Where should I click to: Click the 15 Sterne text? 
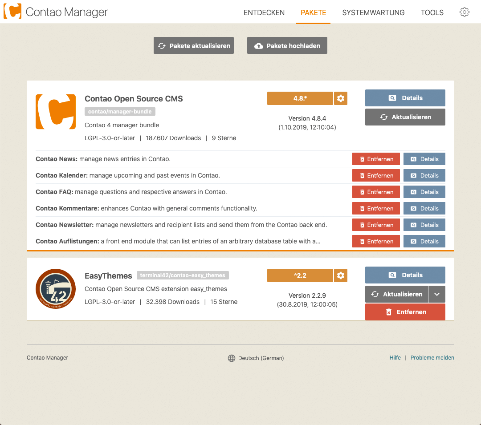click(224, 302)
